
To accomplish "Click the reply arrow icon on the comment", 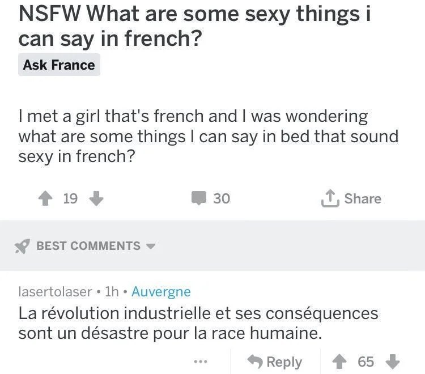I will [256, 362].
